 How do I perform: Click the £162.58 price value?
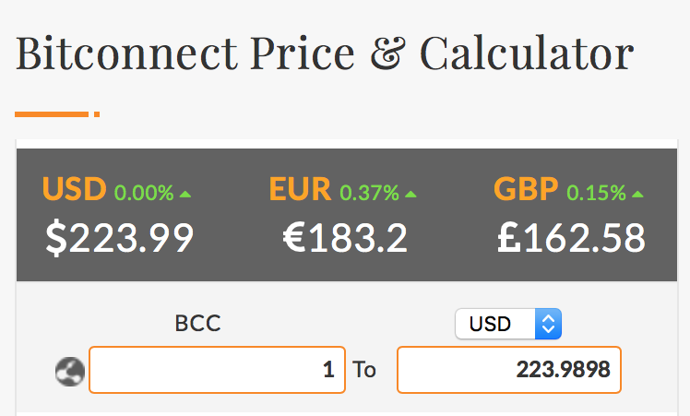click(571, 237)
